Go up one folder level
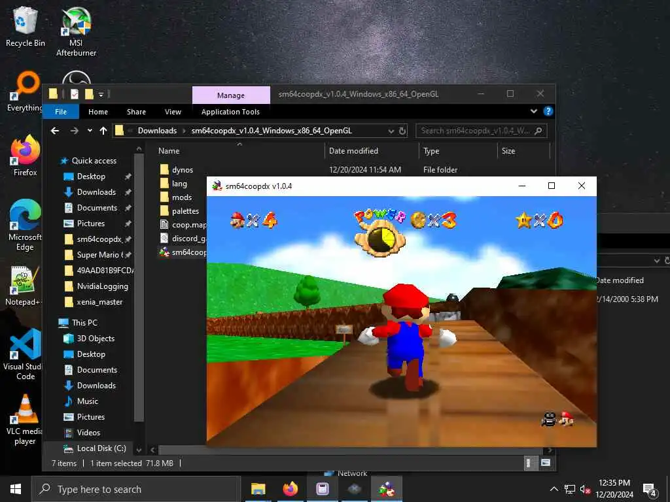The height and width of the screenshot is (502, 670). point(103,131)
